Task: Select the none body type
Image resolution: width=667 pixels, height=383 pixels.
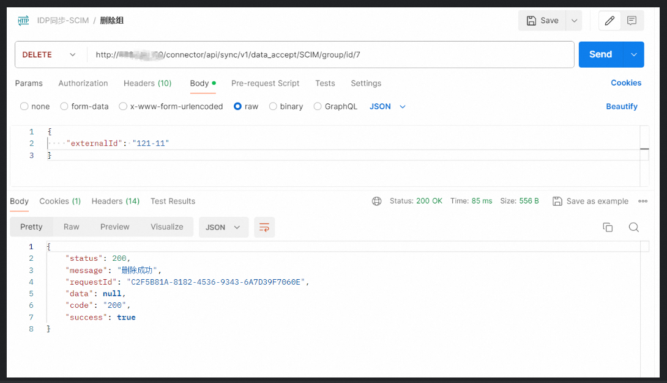Action: (x=25, y=106)
